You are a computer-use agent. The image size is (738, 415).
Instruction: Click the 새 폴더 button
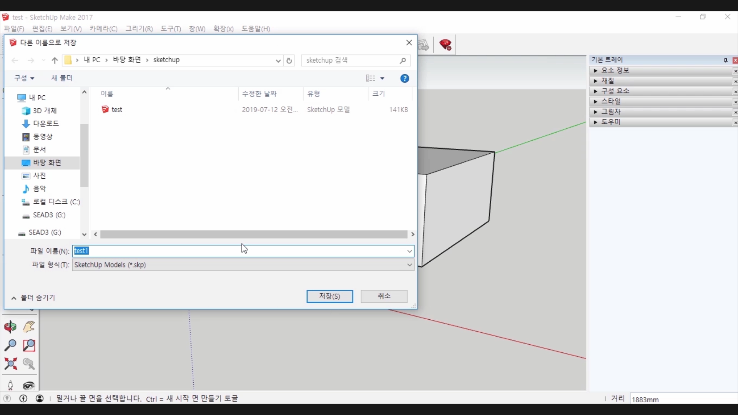click(x=62, y=78)
